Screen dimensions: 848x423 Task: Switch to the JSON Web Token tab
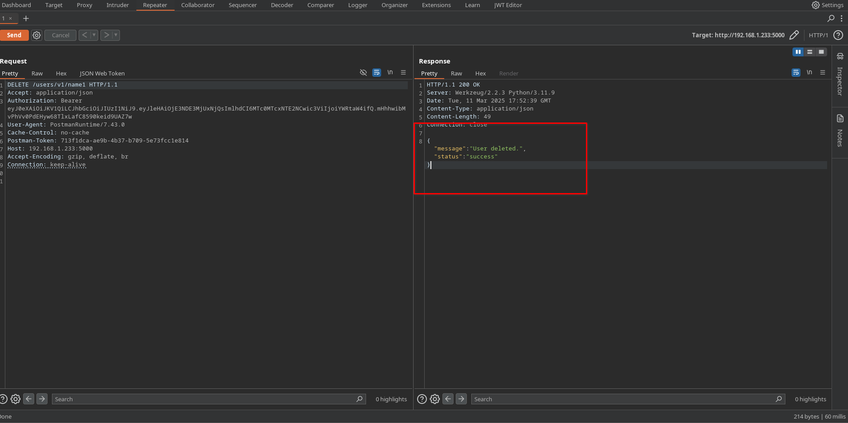(x=102, y=74)
